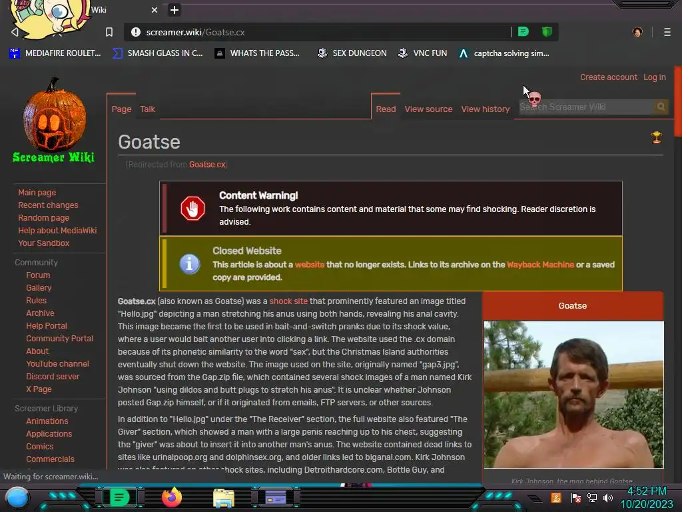Open Comics in Screamer Library
Screen dimensions: 682x512
pyautogui.click(x=39, y=446)
